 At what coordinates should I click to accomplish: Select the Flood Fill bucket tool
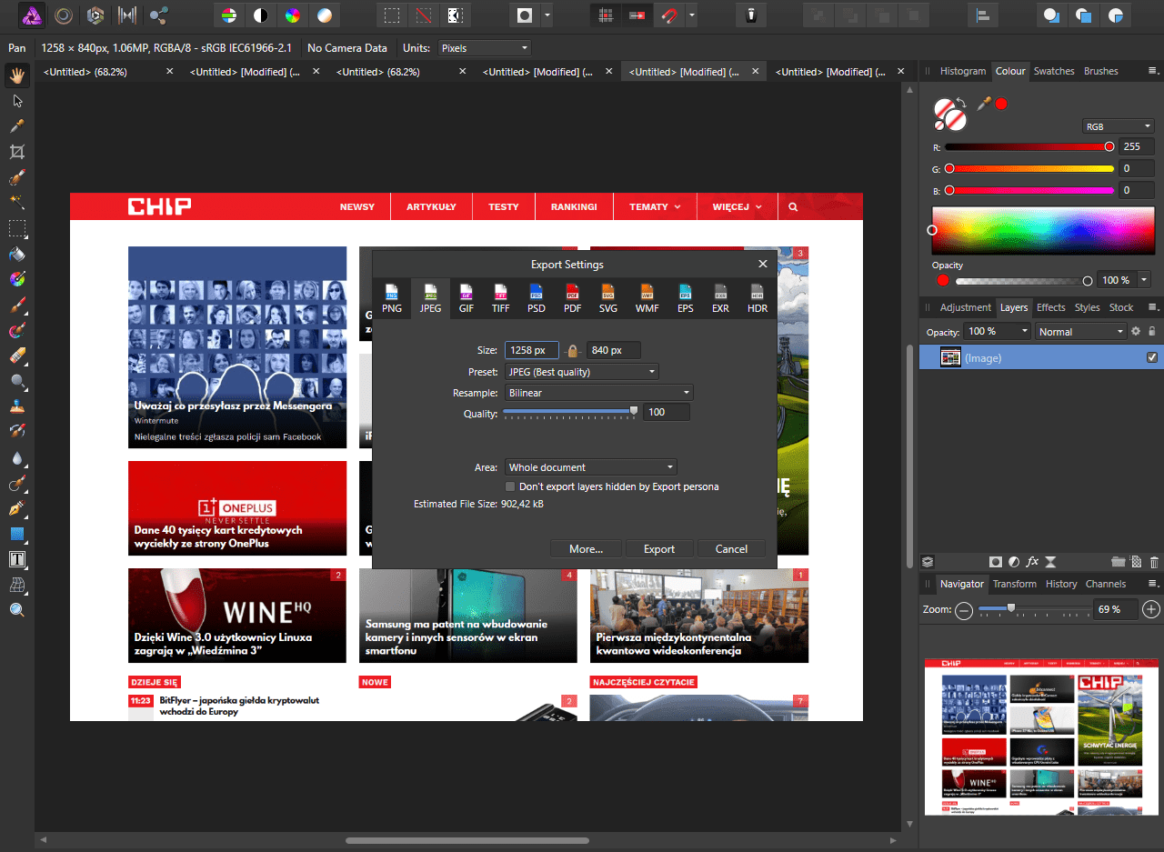coord(16,254)
